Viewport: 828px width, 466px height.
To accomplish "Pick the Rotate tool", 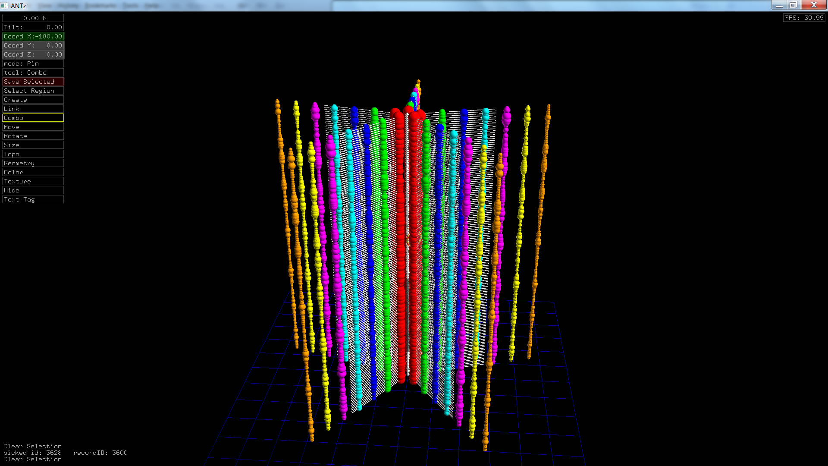I will pyautogui.click(x=33, y=136).
